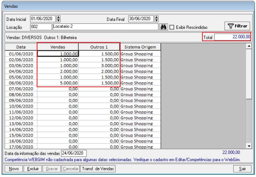Click the Gravar button
The height and width of the screenshot is (177, 256).
(x=52, y=169)
